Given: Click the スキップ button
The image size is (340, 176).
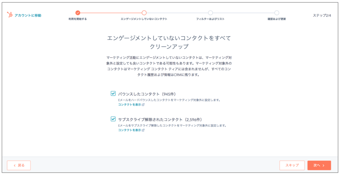Looking at the screenshot, I should (x=292, y=165).
